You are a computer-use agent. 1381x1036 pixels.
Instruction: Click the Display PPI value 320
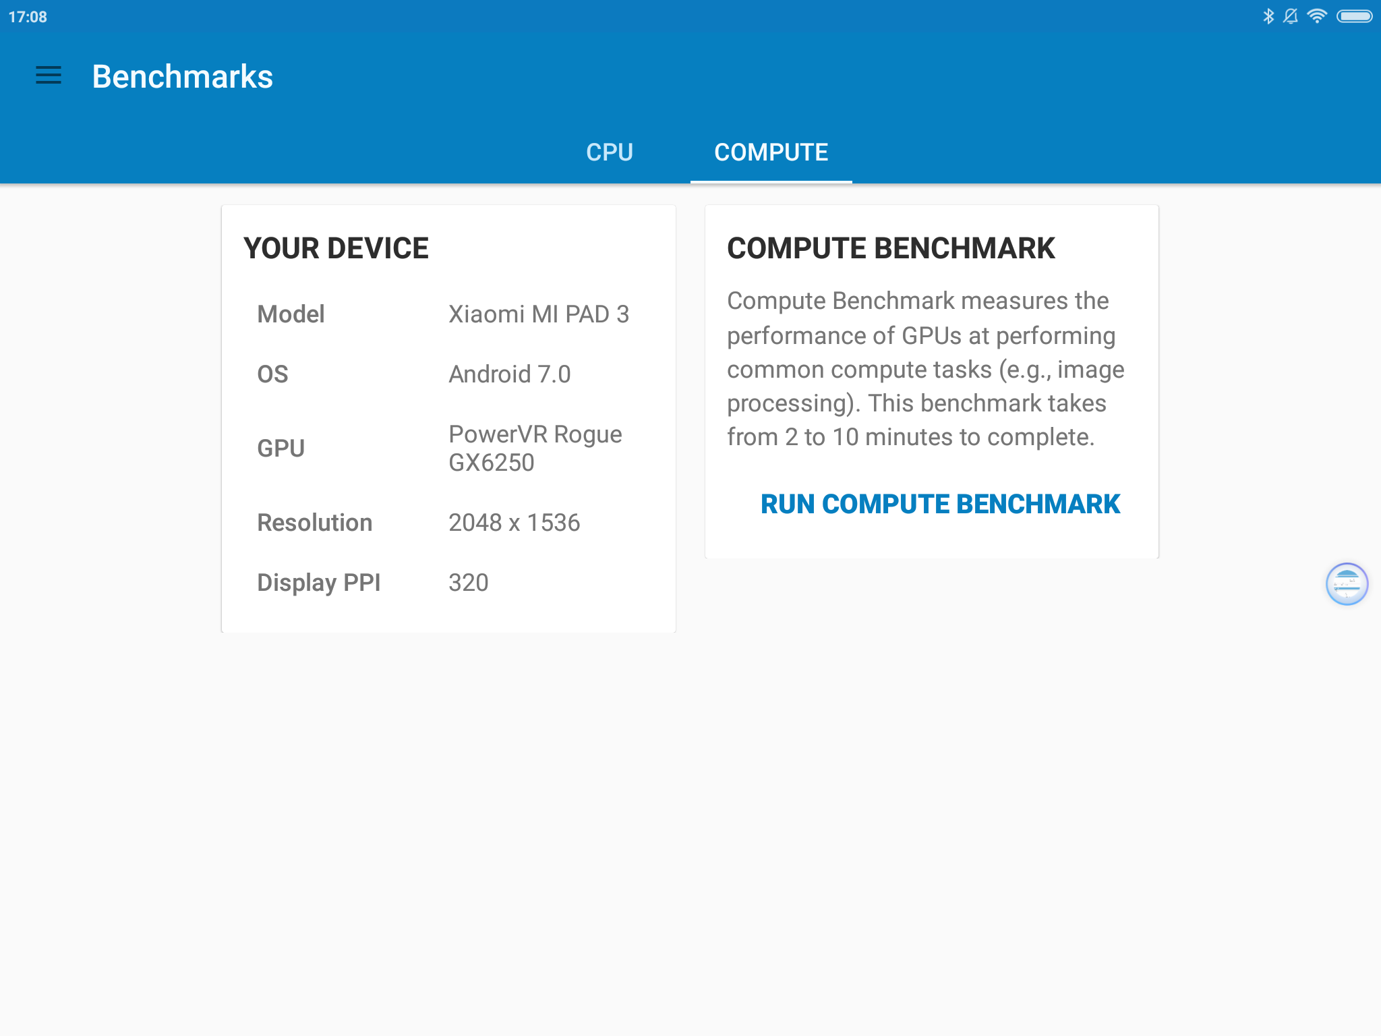click(469, 583)
